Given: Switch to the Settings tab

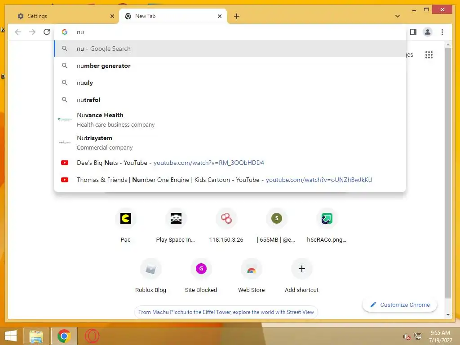Looking at the screenshot, I should pyautogui.click(x=65, y=16).
